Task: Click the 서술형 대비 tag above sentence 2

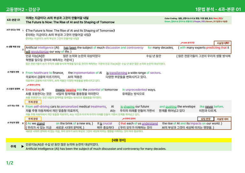Action: coord(222,43)
